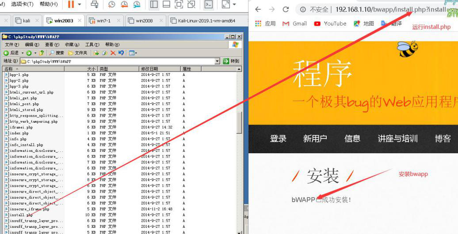Image resolution: width=458 pixels, height=234 pixels.
Task: Click the send Ctrl+Alt+Del toolbar icon
Action: tap(94, 4)
